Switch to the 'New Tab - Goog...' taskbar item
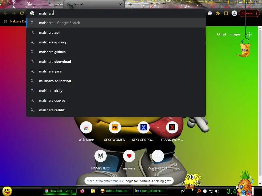The width and height of the screenshot is (262, 196). 60,191
